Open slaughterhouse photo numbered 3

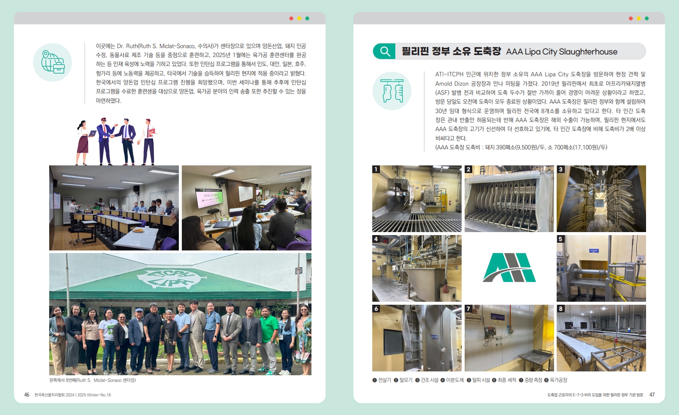(x=601, y=199)
